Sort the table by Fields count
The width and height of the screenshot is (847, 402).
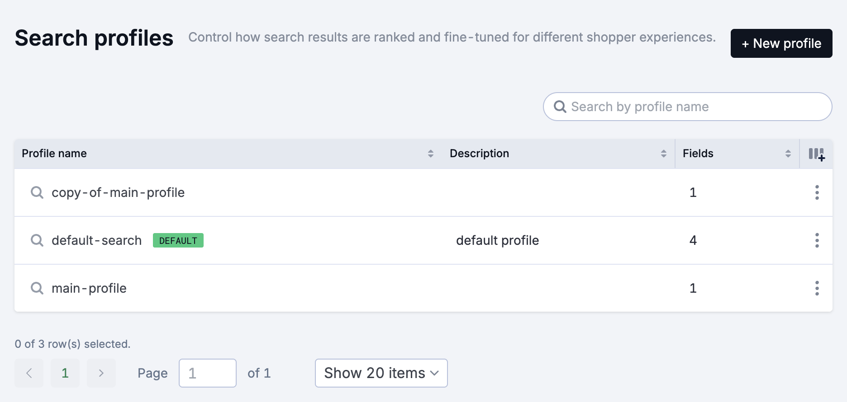[788, 154]
